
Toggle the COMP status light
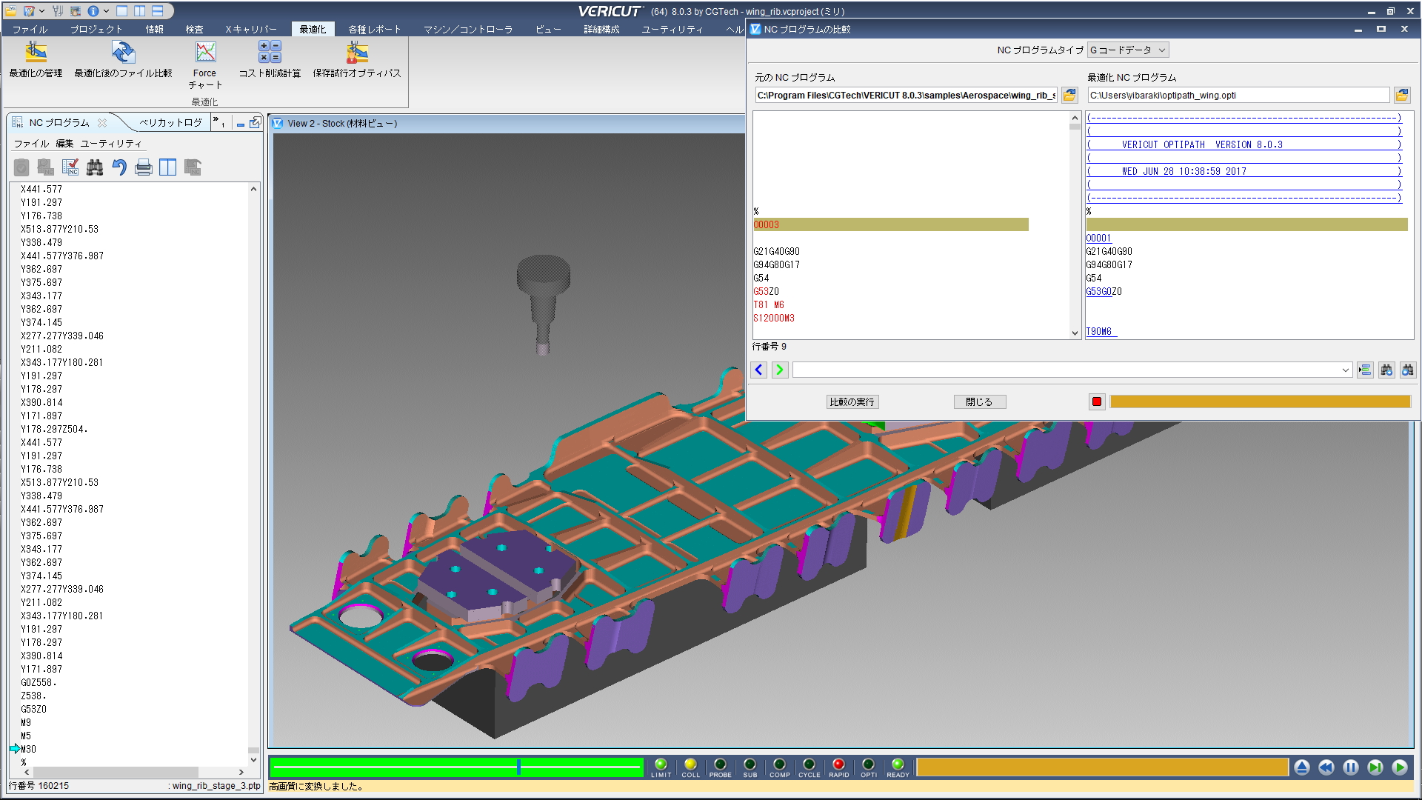click(779, 767)
